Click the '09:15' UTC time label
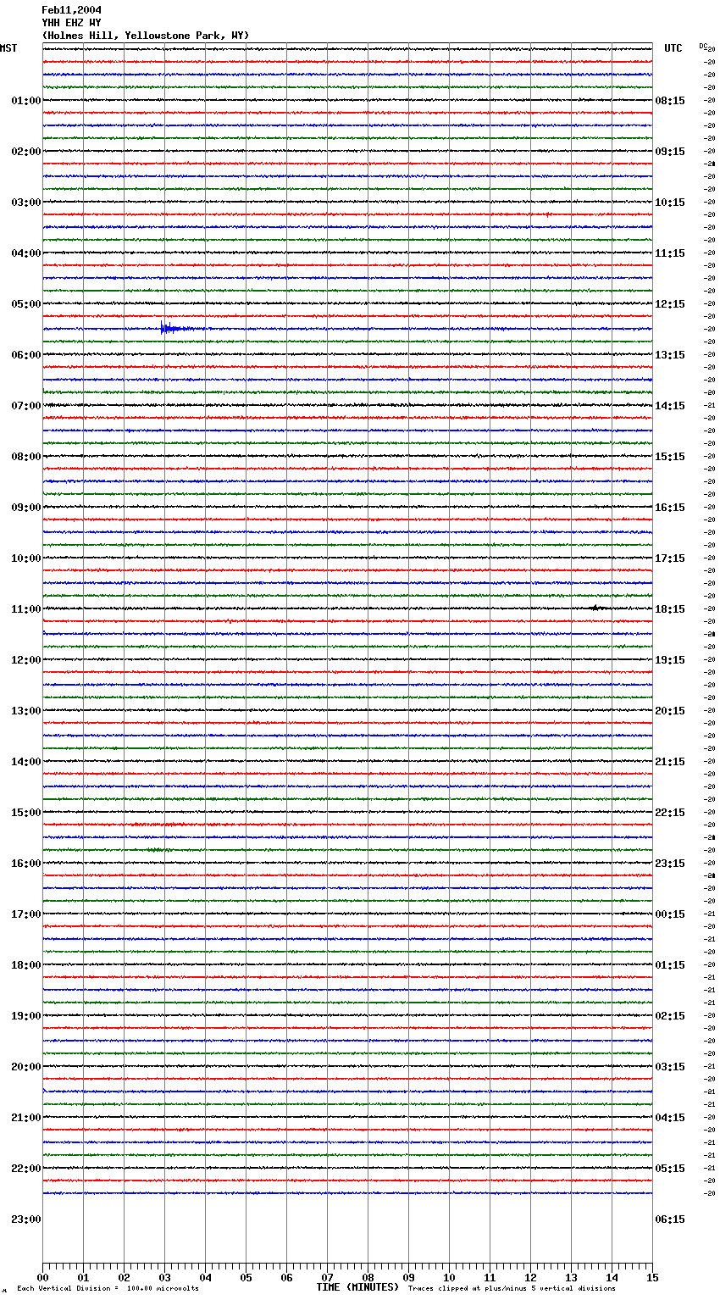The image size is (720, 1300). coord(670,152)
